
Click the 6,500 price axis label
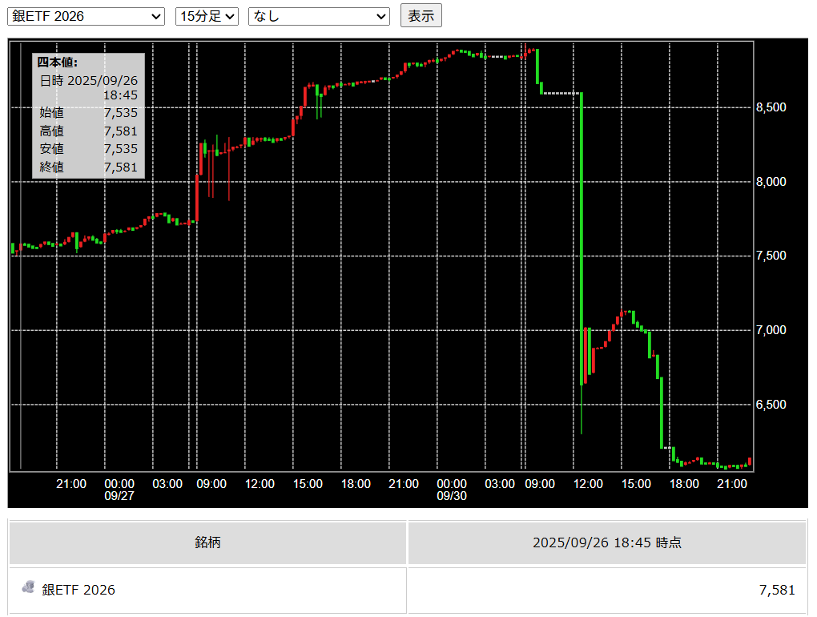(x=771, y=405)
